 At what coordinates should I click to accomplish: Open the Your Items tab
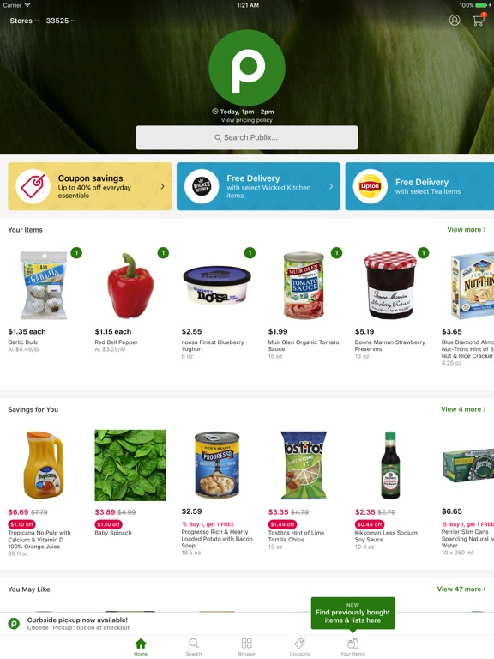[352, 647]
